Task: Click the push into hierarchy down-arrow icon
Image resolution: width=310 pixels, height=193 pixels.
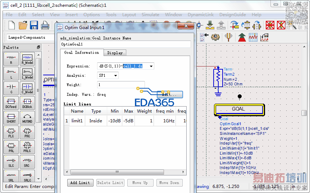Action: [210, 25]
